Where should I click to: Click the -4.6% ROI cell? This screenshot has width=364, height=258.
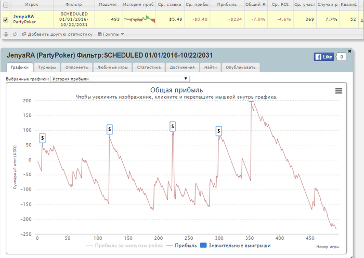tap(280, 19)
